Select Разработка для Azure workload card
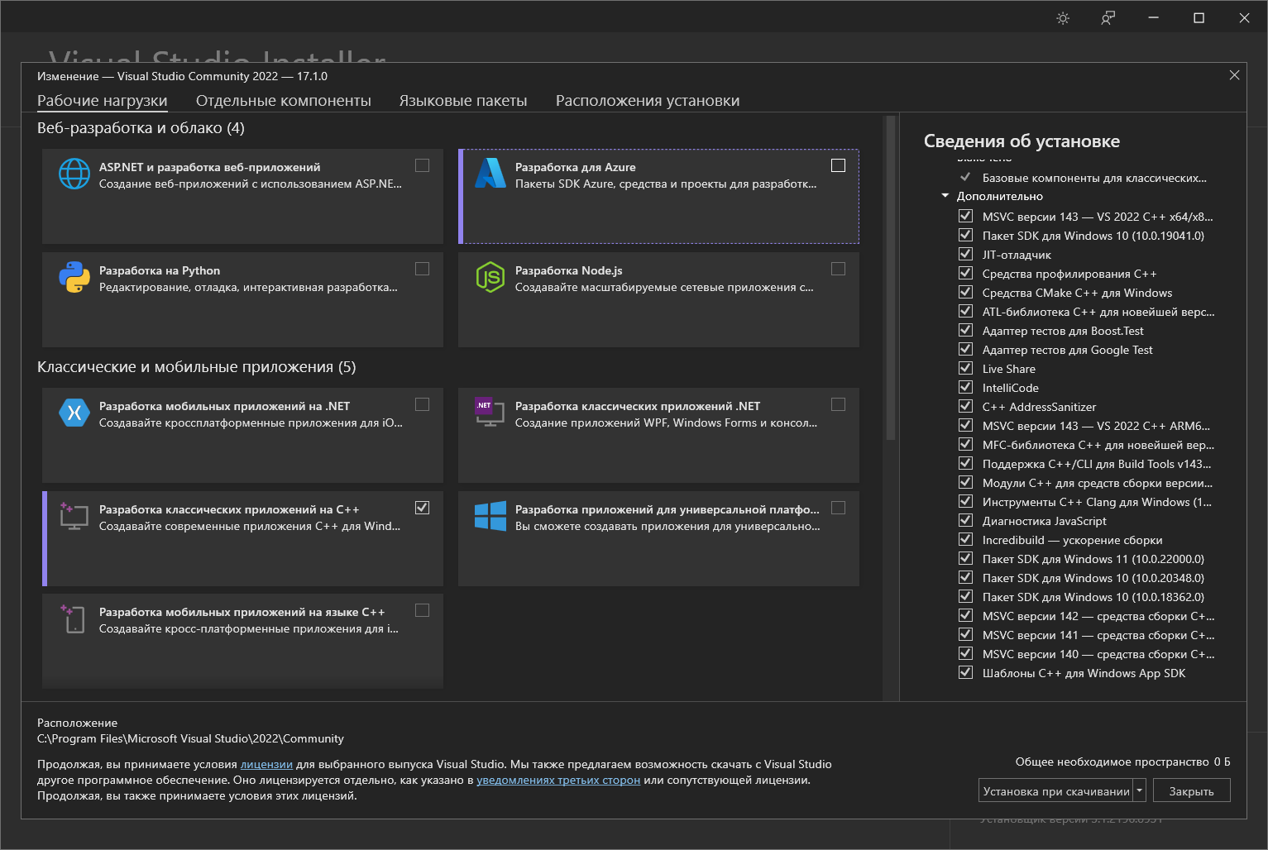The height and width of the screenshot is (850, 1268). coord(659,197)
